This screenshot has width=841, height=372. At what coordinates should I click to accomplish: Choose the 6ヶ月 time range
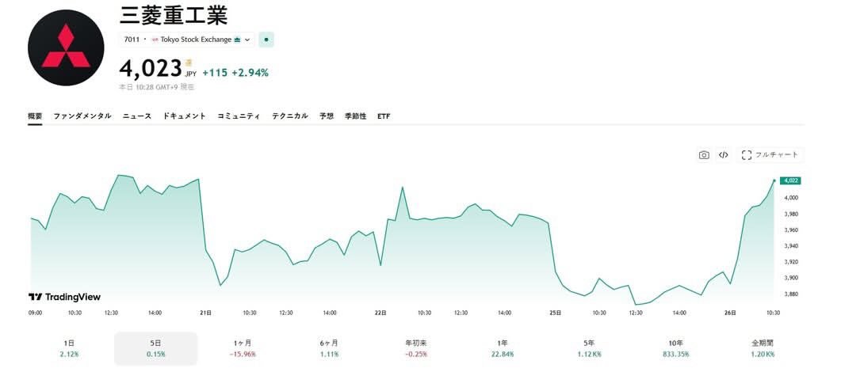329,348
